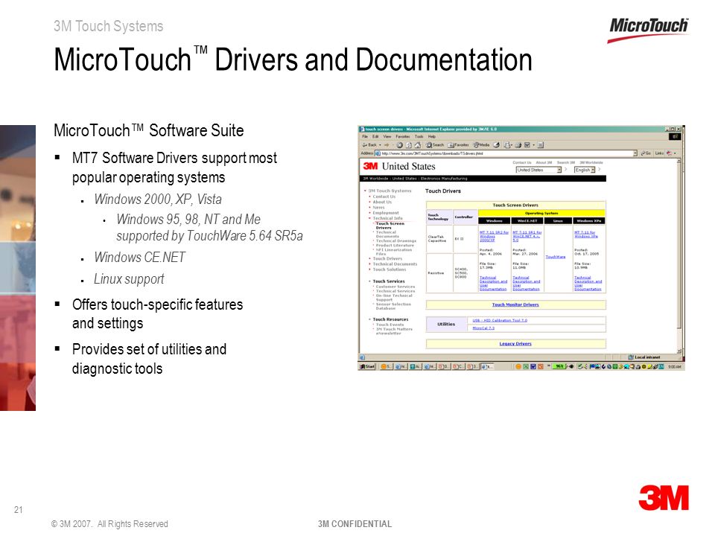Open the Contact Us link in the page header

[x=521, y=162]
